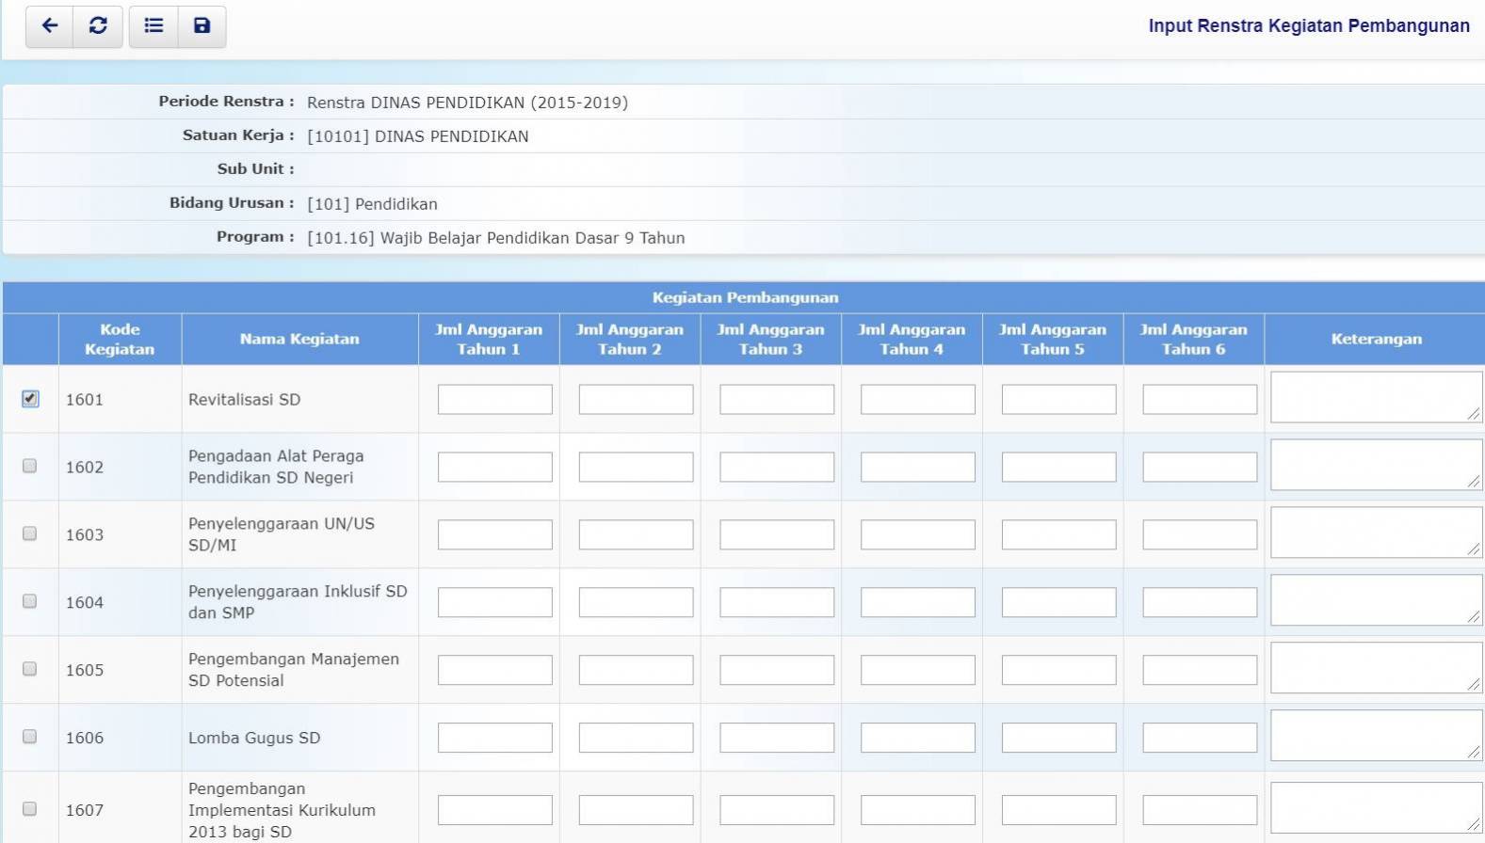Select checkbox for Penyelenggaraan UN/US SD/MI
This screenshot has height=843, width=1485.
point(30,533)
